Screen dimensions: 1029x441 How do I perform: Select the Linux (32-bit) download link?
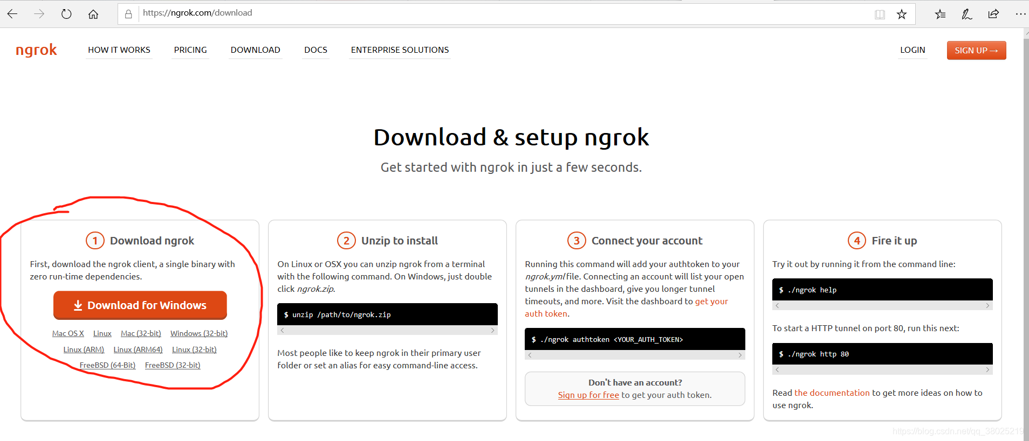[x=194, y=350]
